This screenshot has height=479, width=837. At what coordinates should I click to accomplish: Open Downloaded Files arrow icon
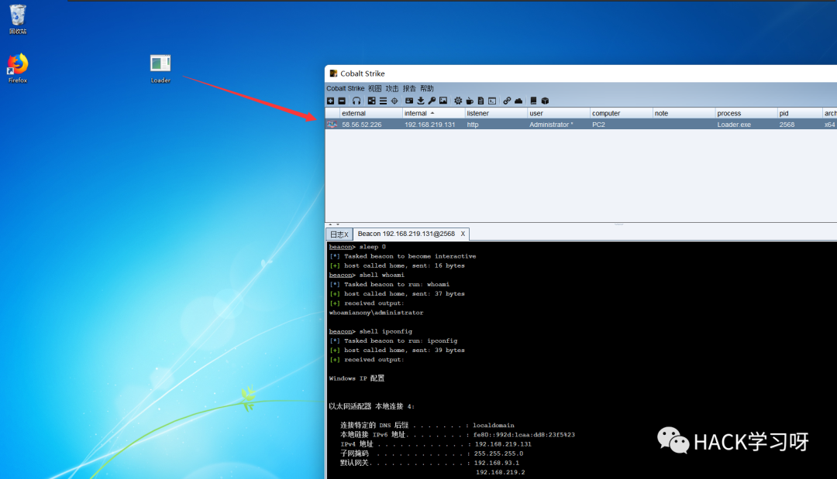coord(421,101)
